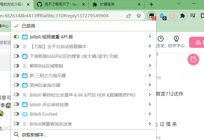Enable Bilibili 解锁杜比全景声 toggle
The height and width of the screenshot is (140, 204).
click(16, 95)
